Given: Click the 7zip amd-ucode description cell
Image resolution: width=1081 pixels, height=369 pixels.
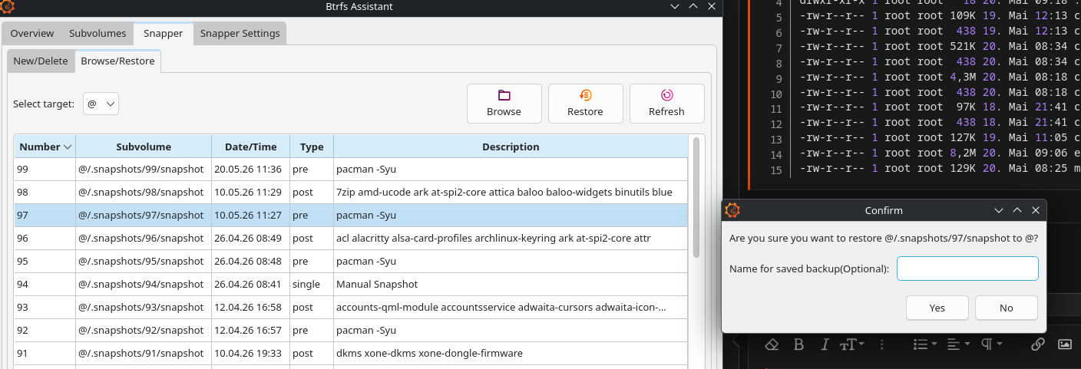Looking at the screenshot, I should point(511,192).
